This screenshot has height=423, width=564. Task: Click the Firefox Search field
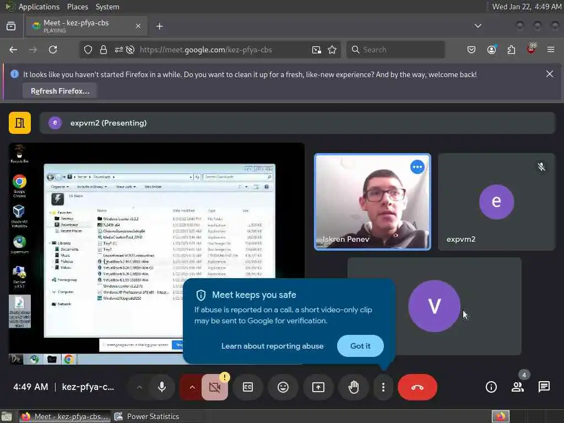[395, 50]
